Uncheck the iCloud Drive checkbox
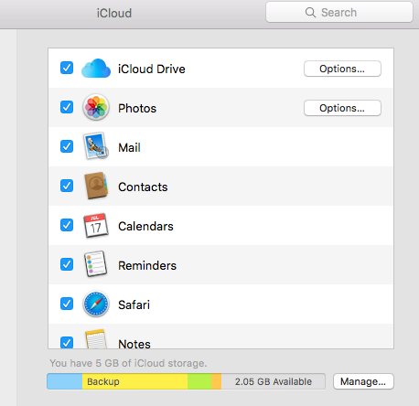This screenshot has height=406, width=419. point(67,68)
